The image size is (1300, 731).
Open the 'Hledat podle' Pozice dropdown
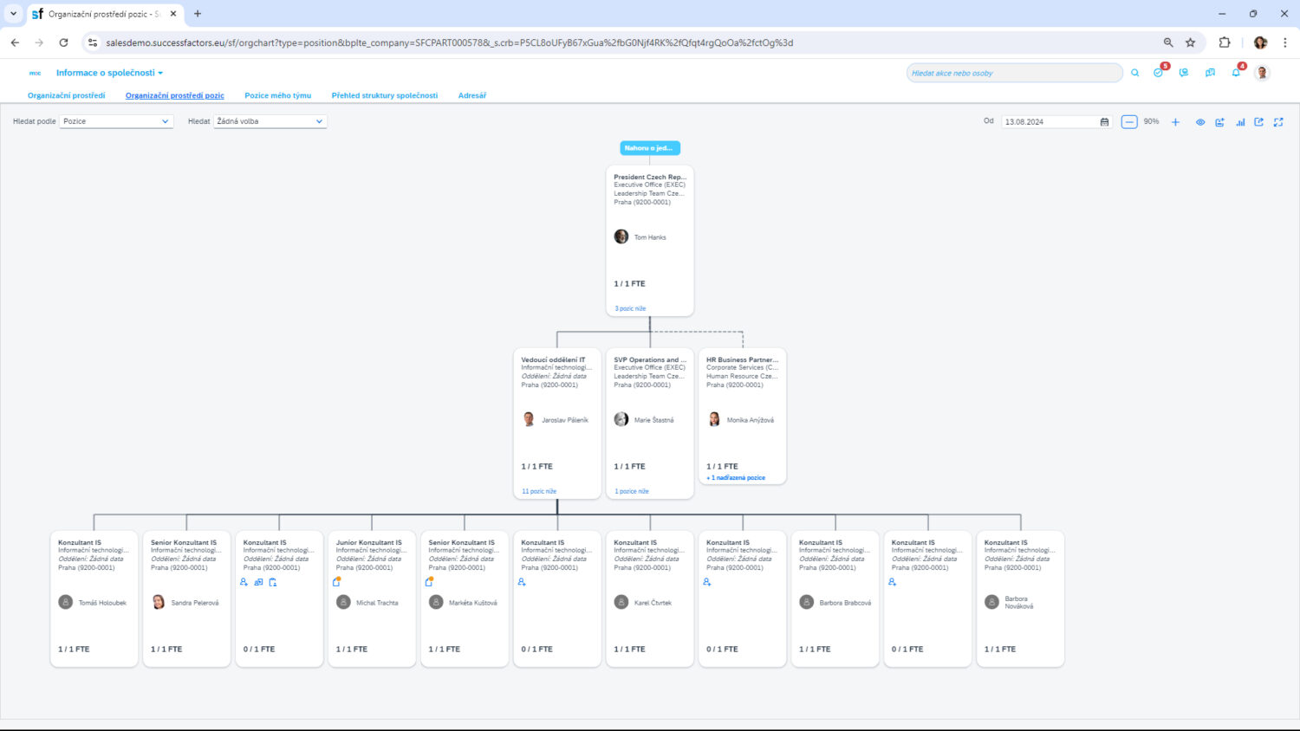pos(116,121)
